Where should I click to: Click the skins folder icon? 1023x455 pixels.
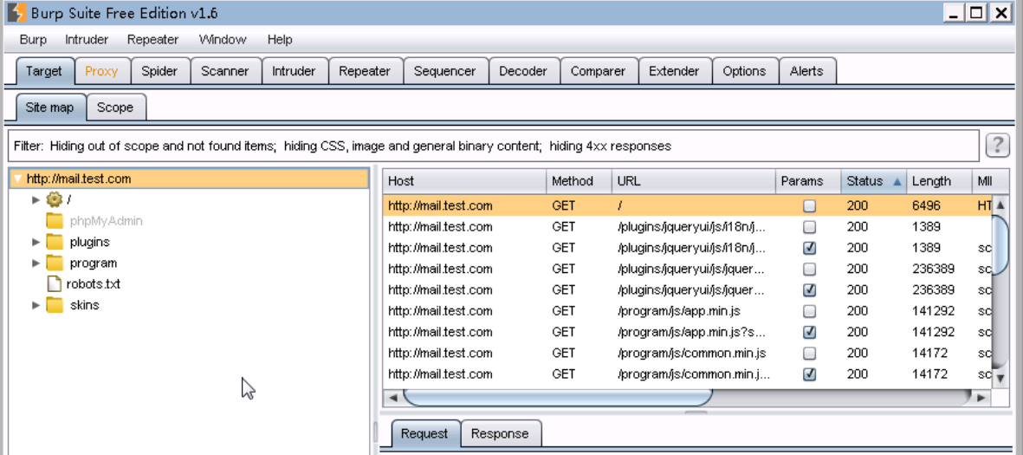[55, 305]
